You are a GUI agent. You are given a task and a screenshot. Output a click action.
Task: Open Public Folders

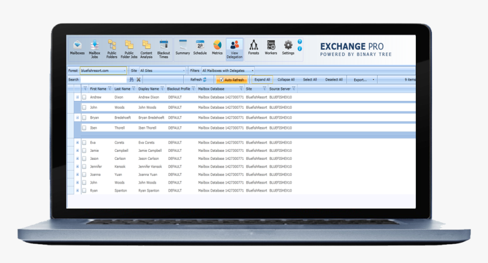[x=112, y=49]
